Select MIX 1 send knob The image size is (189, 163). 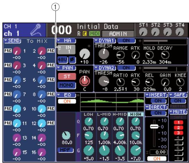[17, 51]
